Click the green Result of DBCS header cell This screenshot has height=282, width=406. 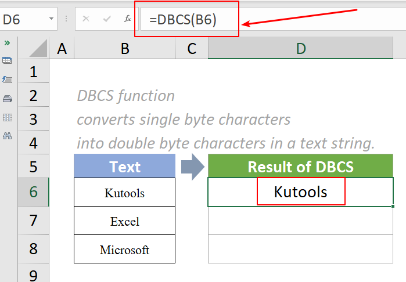tap(300, 167)
